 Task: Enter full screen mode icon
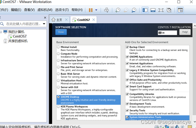coord(161,10)
